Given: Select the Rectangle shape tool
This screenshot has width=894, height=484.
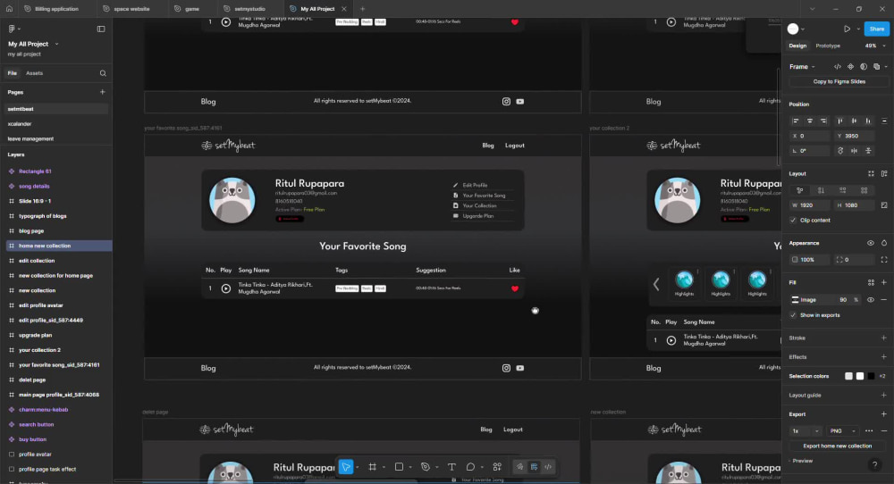Looking at the screenshot, I should 399,467.
